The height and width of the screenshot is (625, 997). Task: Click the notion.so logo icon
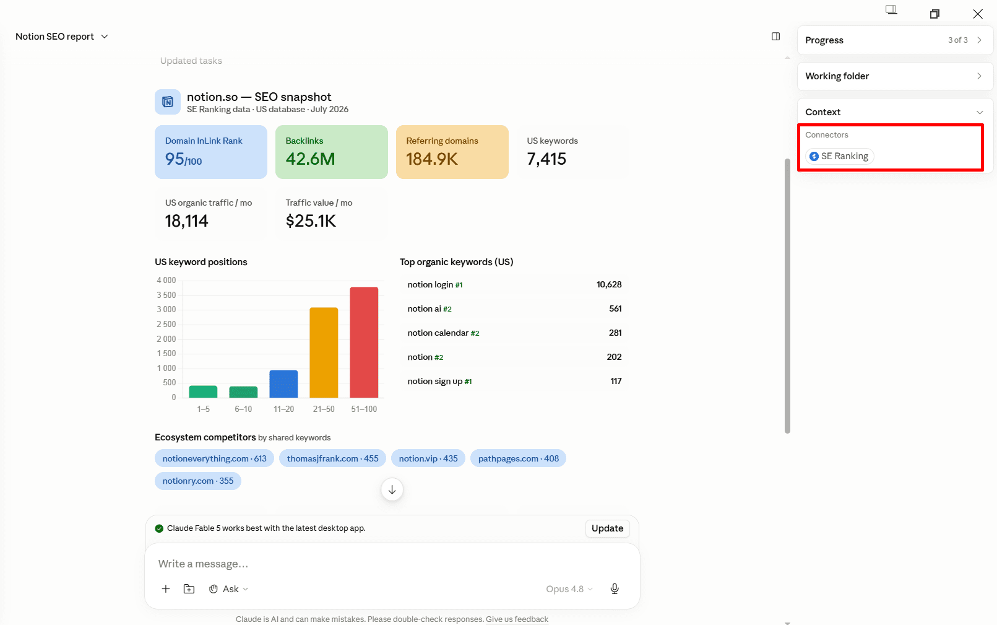(168, 102)
